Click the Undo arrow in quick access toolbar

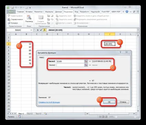point(16,8)
